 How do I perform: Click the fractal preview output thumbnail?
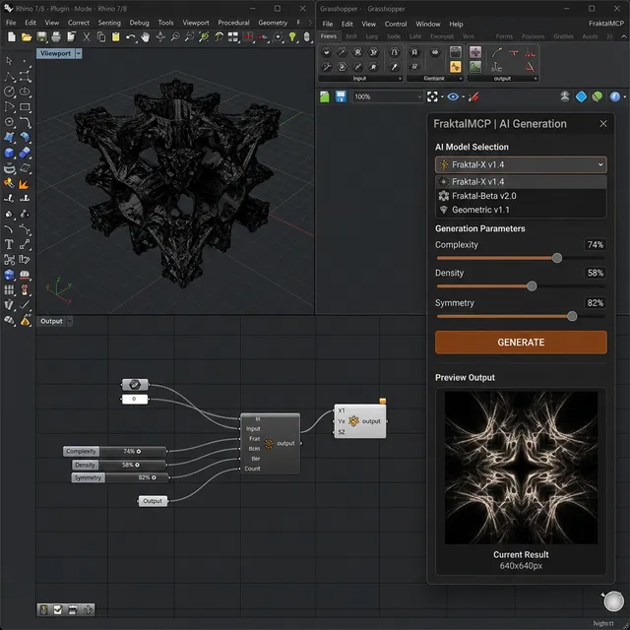(x=521, y=468)
